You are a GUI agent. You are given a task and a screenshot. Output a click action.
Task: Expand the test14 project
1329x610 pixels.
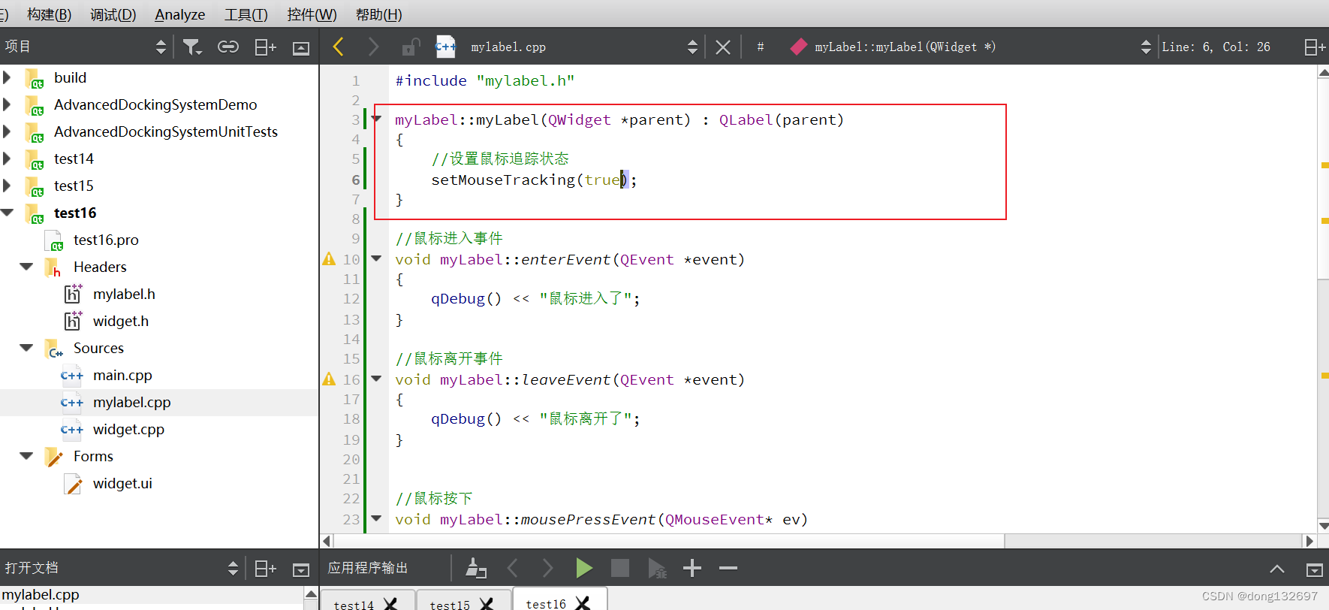tap(7, 159)
